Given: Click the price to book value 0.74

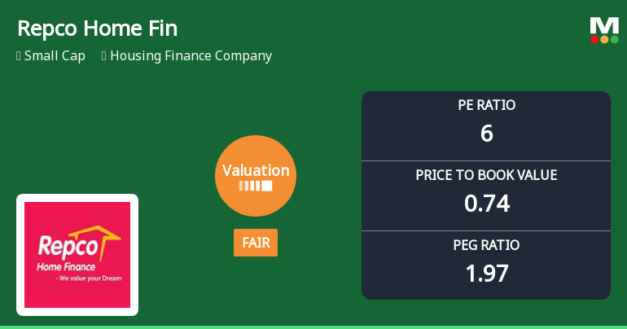Looking at the screenshot, I should [x=486, y=203].
